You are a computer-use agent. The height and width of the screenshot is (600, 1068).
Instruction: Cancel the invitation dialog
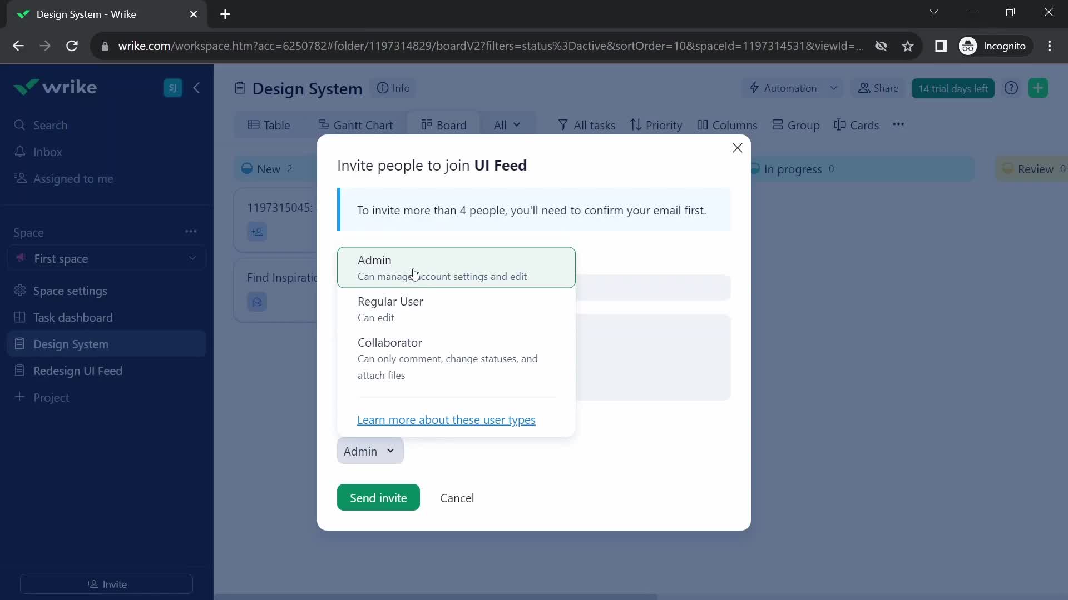(457, 498)
